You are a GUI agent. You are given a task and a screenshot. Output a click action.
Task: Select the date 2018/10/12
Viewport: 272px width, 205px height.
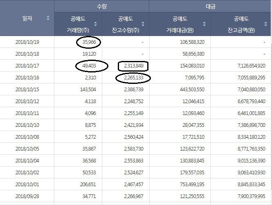[27, 101]
